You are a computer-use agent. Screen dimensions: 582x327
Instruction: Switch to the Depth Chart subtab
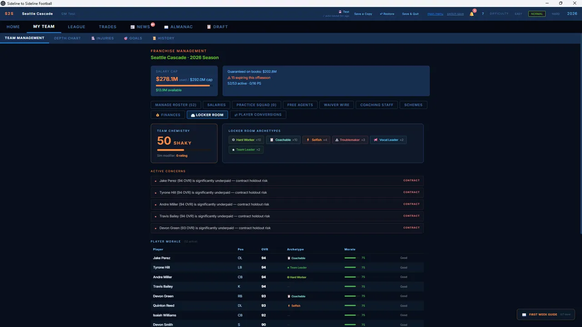[x=67, y=38]
